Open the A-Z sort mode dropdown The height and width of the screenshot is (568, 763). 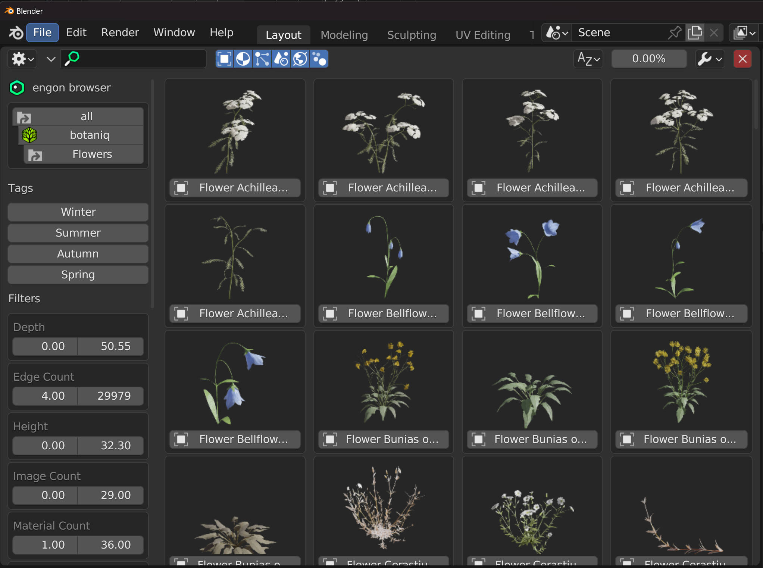(588, 59)
